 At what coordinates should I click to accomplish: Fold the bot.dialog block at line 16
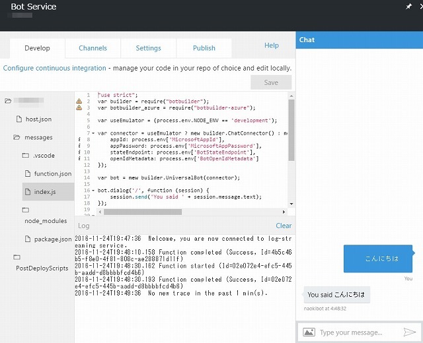[x=93, y=191]
